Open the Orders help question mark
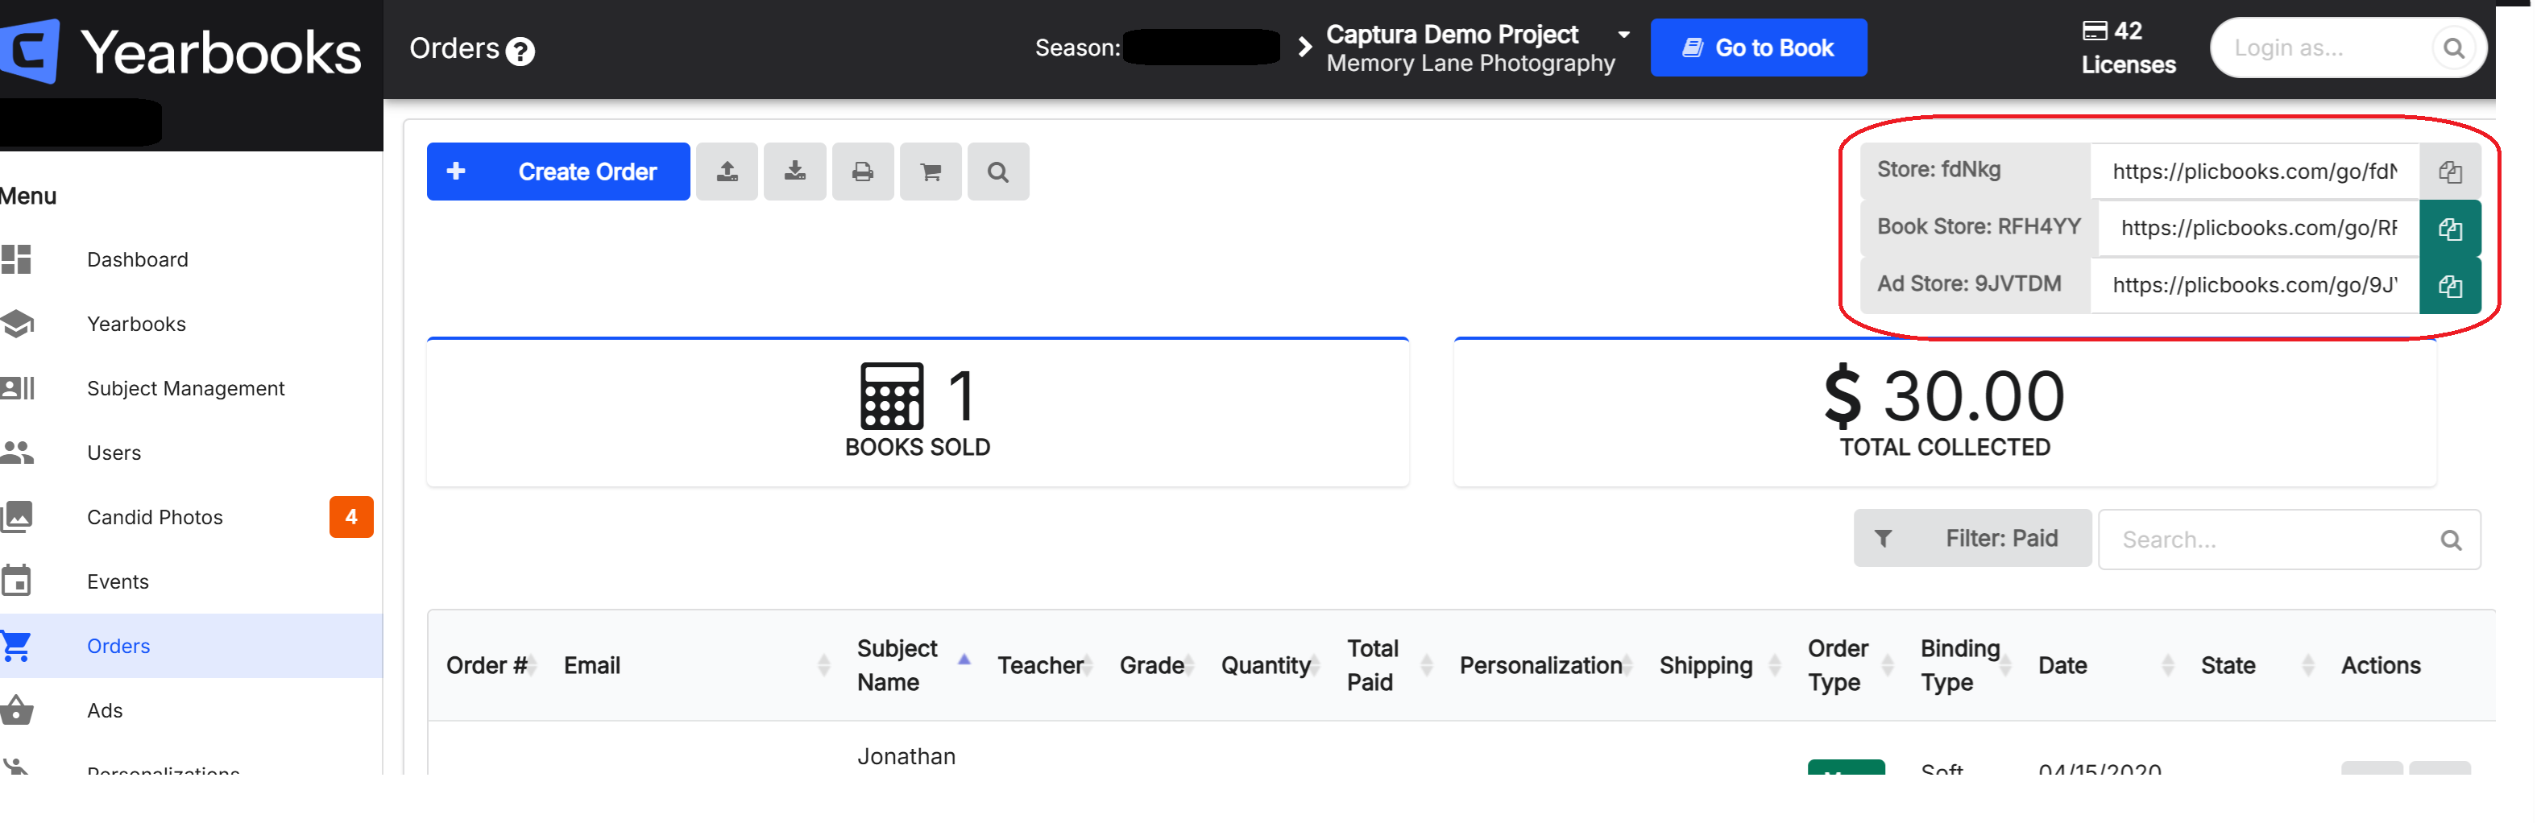2541x823 pixels. pyautogui.click(x=520, y=50)
